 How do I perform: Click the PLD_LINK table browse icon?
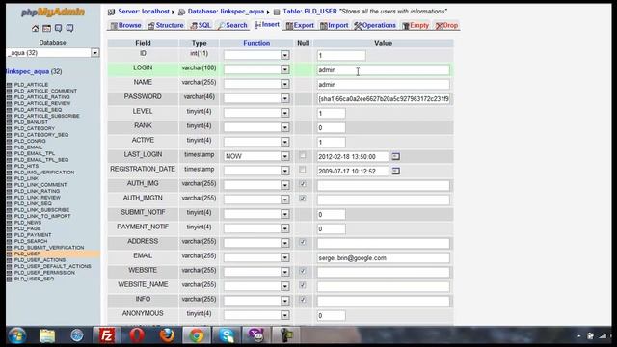(9, 178)
